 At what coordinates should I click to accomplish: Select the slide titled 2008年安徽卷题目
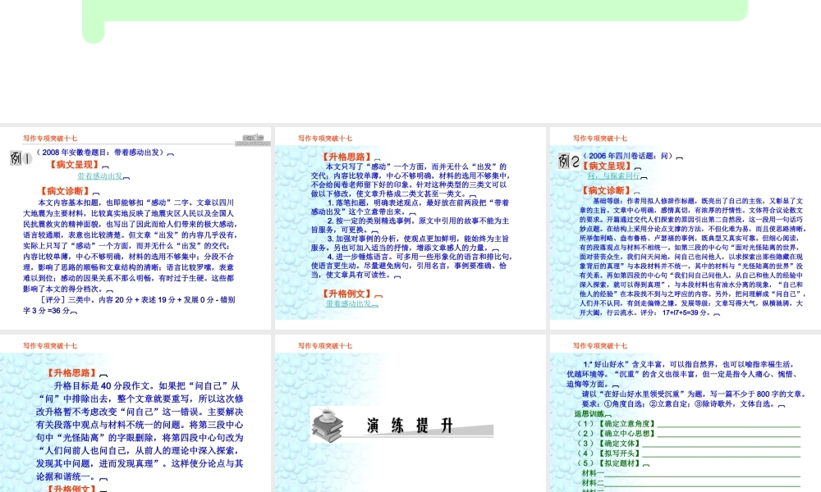pos(135,228)
